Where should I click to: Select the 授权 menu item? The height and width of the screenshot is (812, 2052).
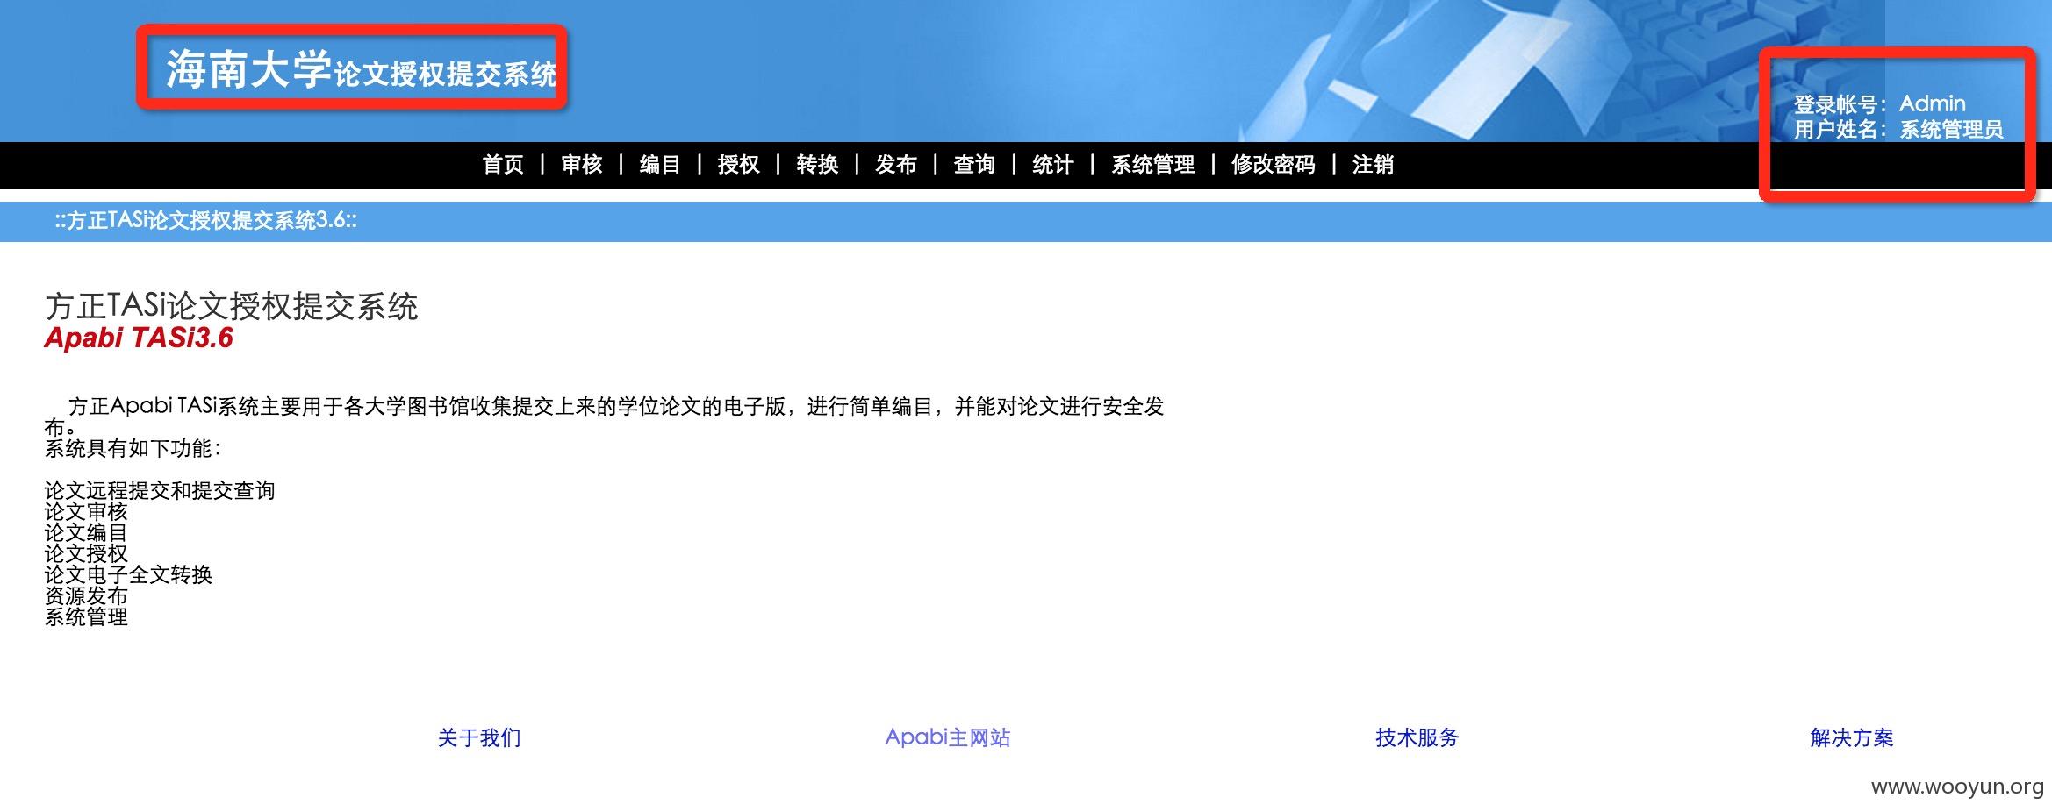[739, 165]
